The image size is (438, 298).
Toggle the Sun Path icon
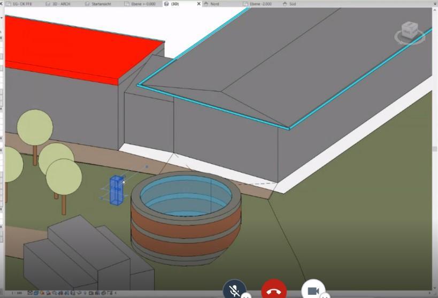(42, 293)
